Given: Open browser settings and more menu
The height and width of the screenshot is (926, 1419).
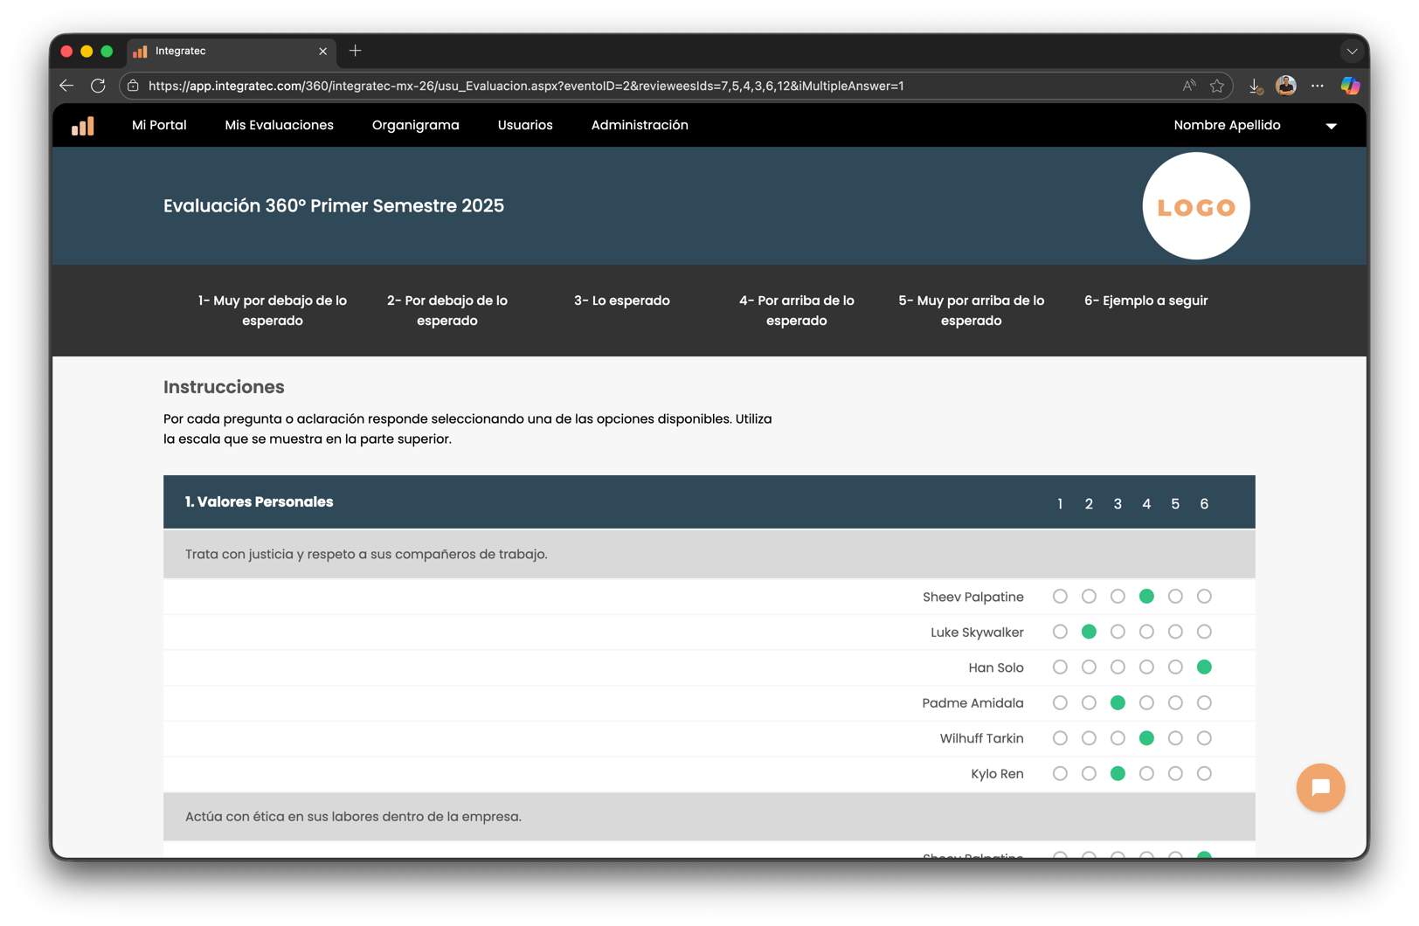Looking at the screenshot, I should (1317, 86).
